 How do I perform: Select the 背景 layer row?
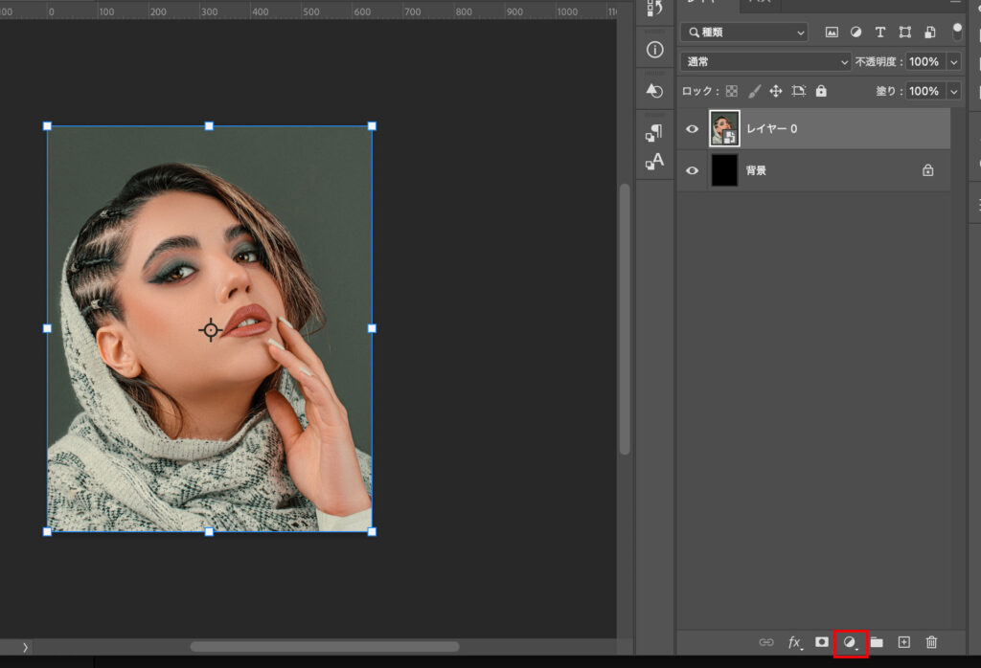(x=824, y=170)
